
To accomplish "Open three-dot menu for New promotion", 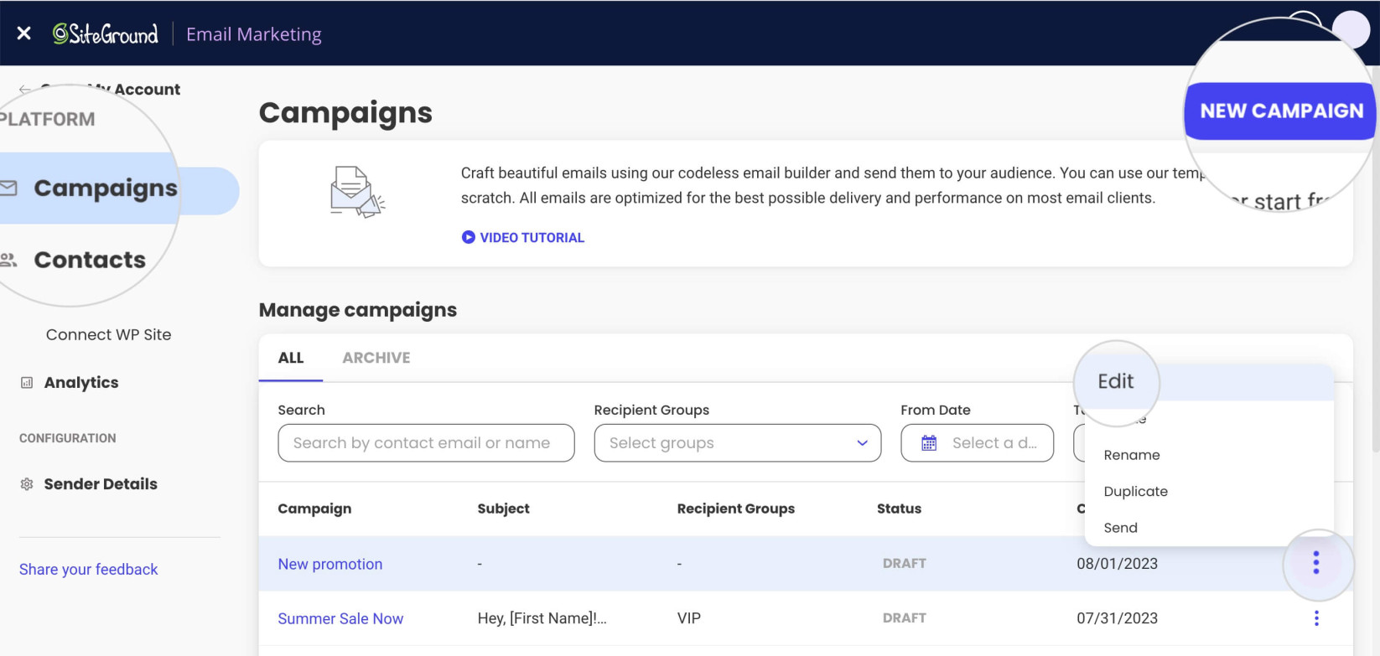I will [1316, 563].
